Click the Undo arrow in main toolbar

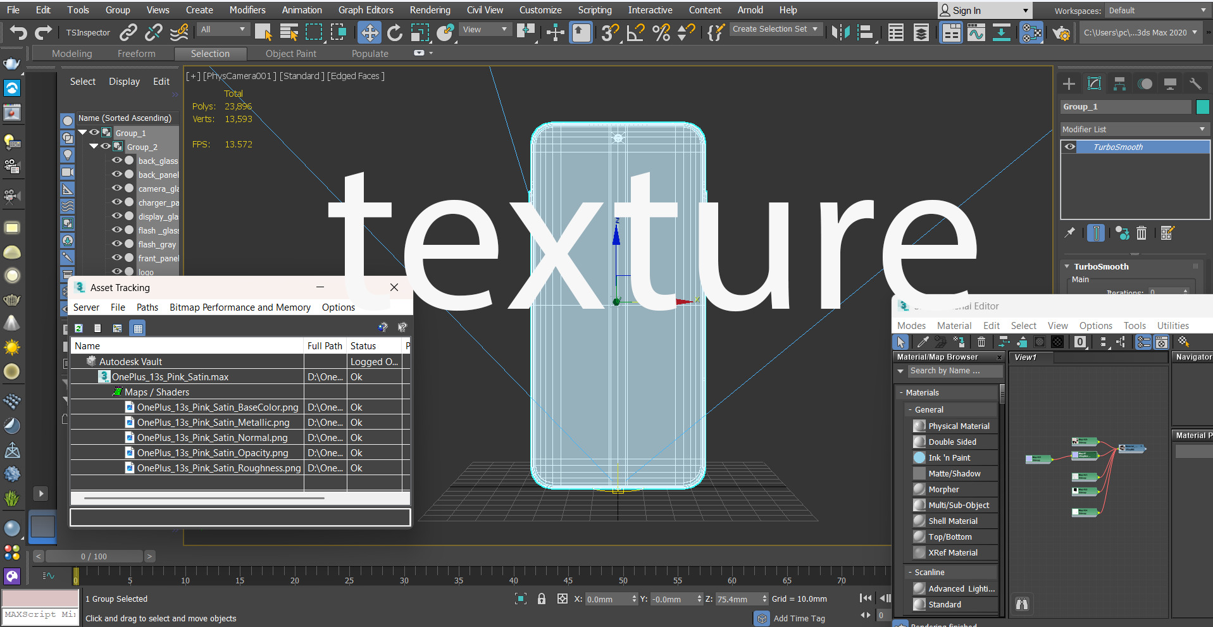[x=18, y=32]
